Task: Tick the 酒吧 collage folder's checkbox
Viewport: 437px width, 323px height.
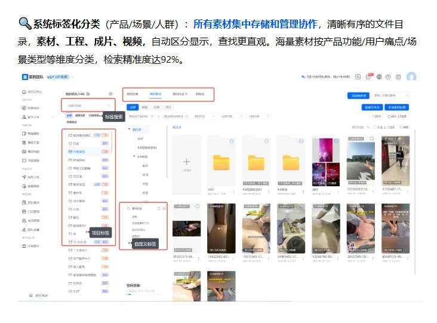Action: pyautogui.click(x=336, y=141)
